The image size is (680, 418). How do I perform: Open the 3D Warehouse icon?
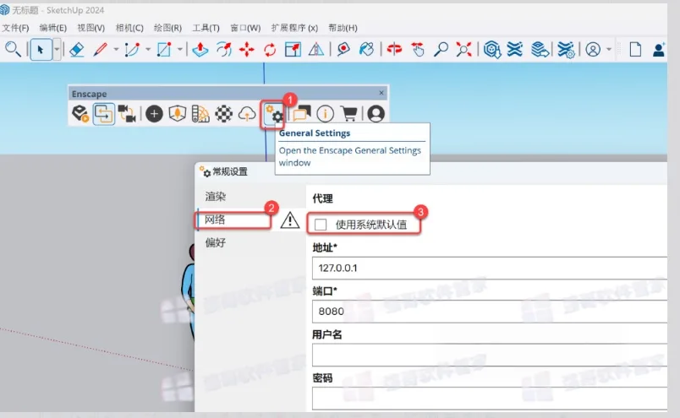(x=492, y=49)
